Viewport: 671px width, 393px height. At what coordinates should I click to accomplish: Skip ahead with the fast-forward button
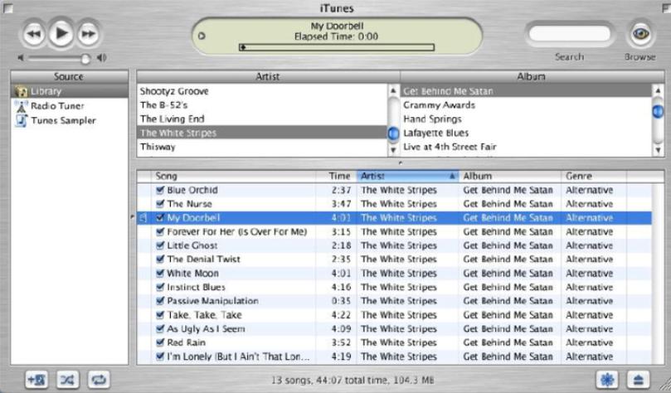click(x=88, y=33)
